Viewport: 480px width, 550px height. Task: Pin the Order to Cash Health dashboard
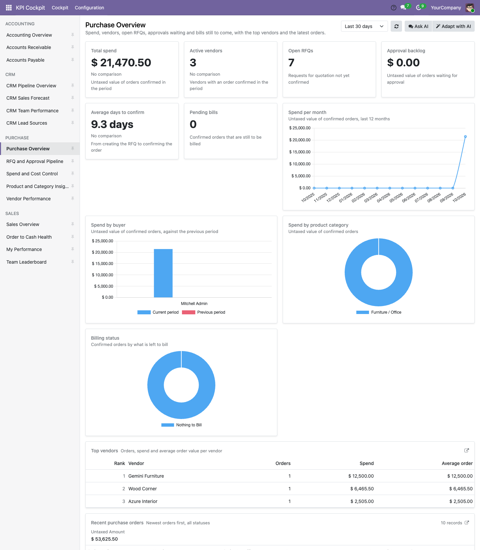pyautogui.click(x=73, y=237)
